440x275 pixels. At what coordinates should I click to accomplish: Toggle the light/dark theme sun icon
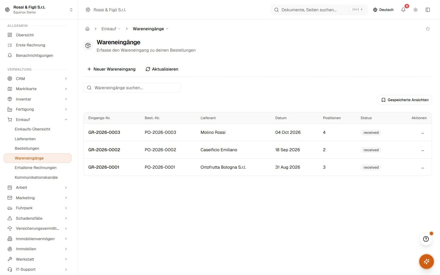(416, 10)
